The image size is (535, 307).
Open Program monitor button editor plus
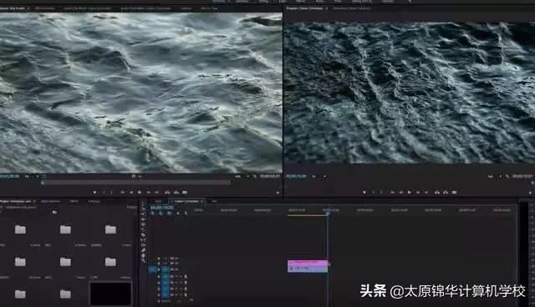530,193
